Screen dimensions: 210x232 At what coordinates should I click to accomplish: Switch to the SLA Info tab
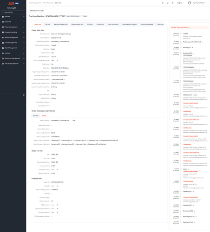coord(90,25)
